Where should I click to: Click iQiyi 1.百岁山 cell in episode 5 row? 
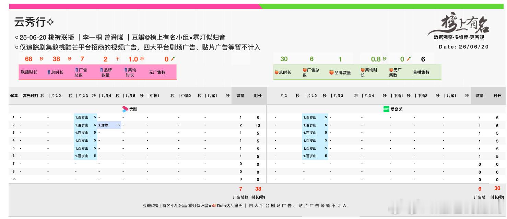(x=315, y=148)
